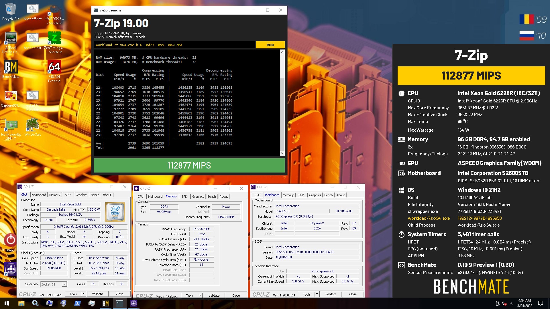
Task: Switch to Memory tab in the right CPU-Z window
Action: [288, 195]
